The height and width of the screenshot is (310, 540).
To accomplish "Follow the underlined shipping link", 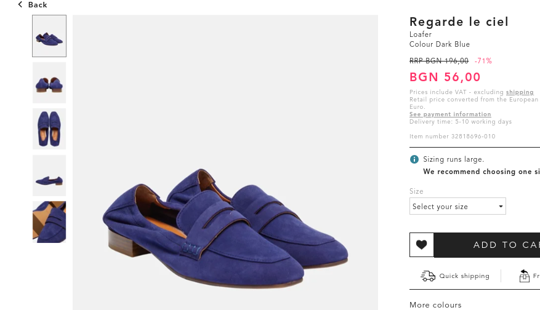I will [x=520, y=92].
